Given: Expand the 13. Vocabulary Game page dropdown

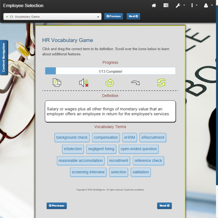Looking at the screenshot, I should [52, 17].
